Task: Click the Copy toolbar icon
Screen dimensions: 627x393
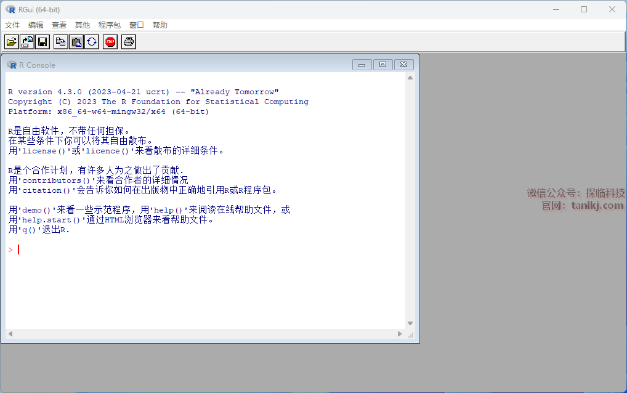Action: (61, 41)
